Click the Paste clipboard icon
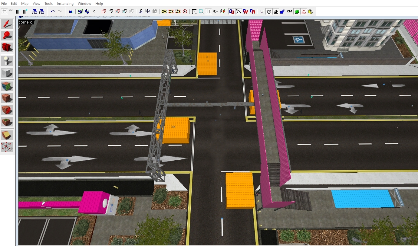Image resolution: width=418 pixels, height=246 pixels. click(155, 11)
